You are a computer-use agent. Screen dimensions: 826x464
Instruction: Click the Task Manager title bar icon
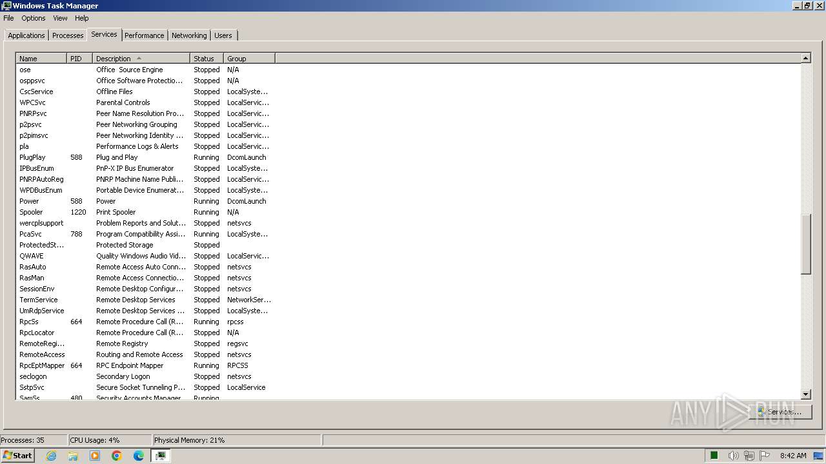(6, 6)
